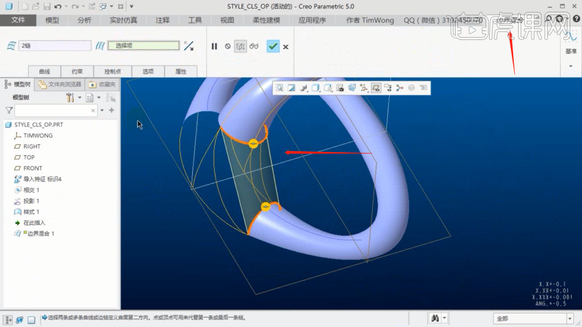Click the first direction 2链 collector field

coord(55,45)
